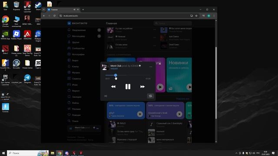Close the popup player with the X
Image resolution: width=278 pixels, height=156 pixels.
pyautogui.click(x=160, y=64)
